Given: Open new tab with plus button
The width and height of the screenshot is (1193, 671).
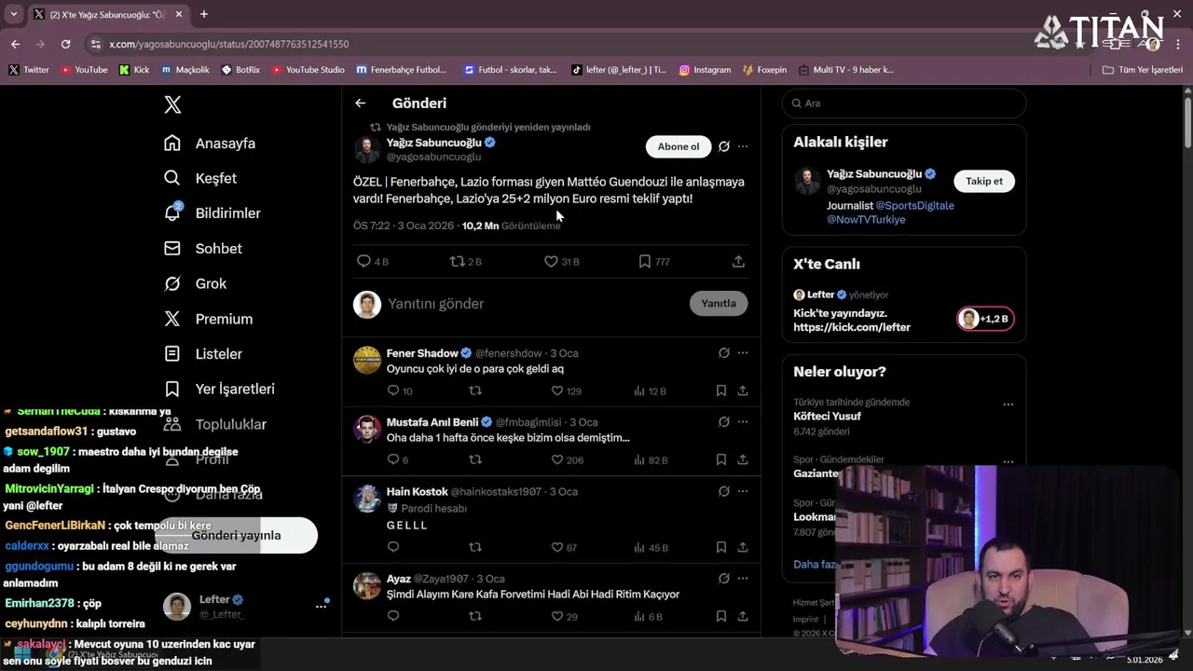Looking at the screenshot, I should pos(203,14).
